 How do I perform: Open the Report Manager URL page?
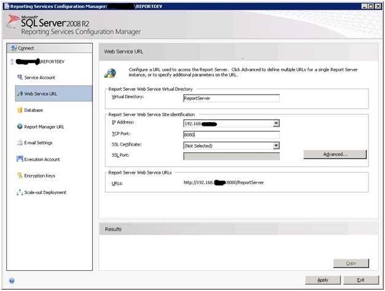pyautogui.click(x=44, y=127)
